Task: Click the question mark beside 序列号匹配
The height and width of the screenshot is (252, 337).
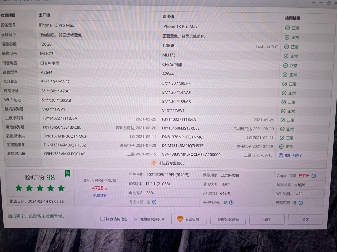Action: point(231,202)
